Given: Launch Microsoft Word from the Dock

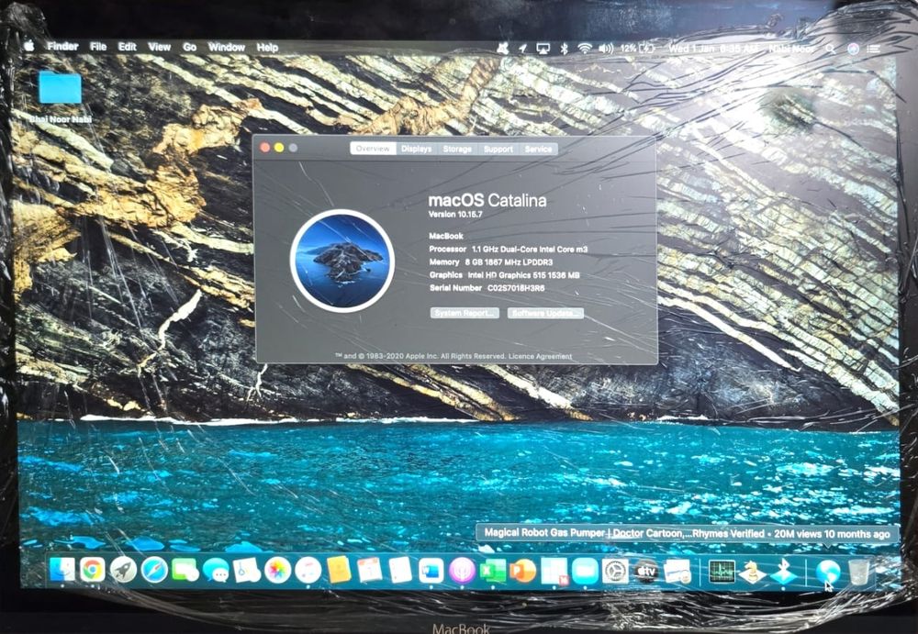Looking at the screenshot, I should pyautogui.click(x=431, y=570).
